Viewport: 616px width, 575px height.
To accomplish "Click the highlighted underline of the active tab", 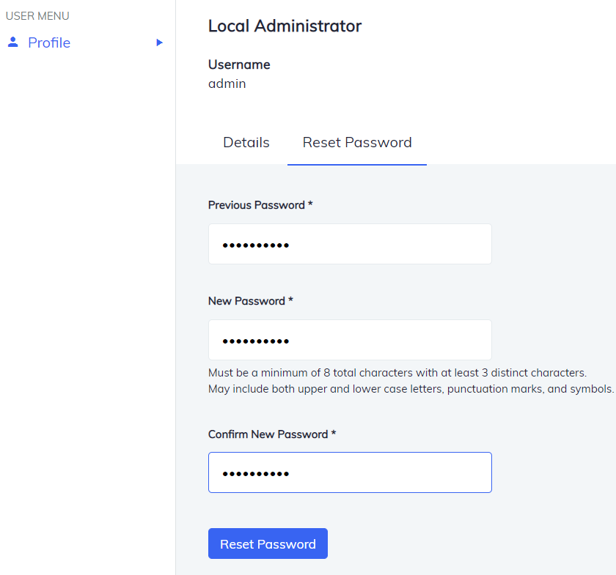I will 357,164.
